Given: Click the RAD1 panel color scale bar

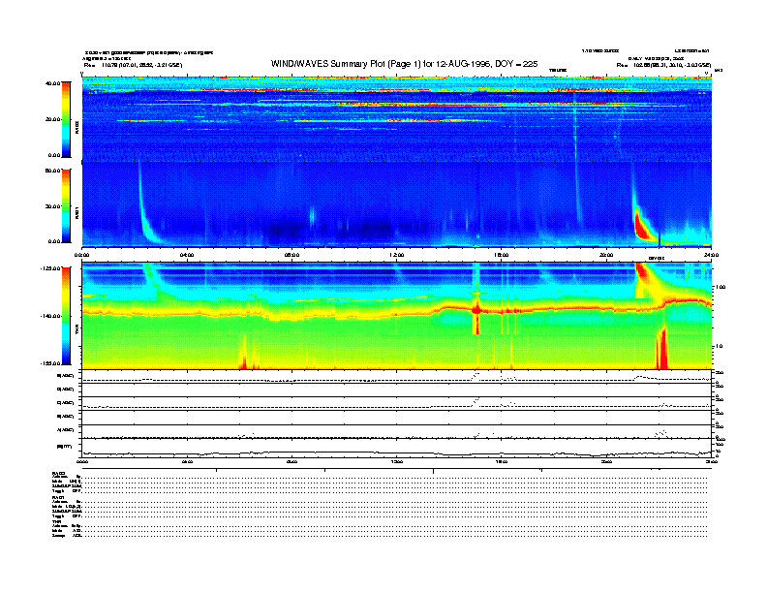Looking at the screenshot, I should tap(66, 205).
